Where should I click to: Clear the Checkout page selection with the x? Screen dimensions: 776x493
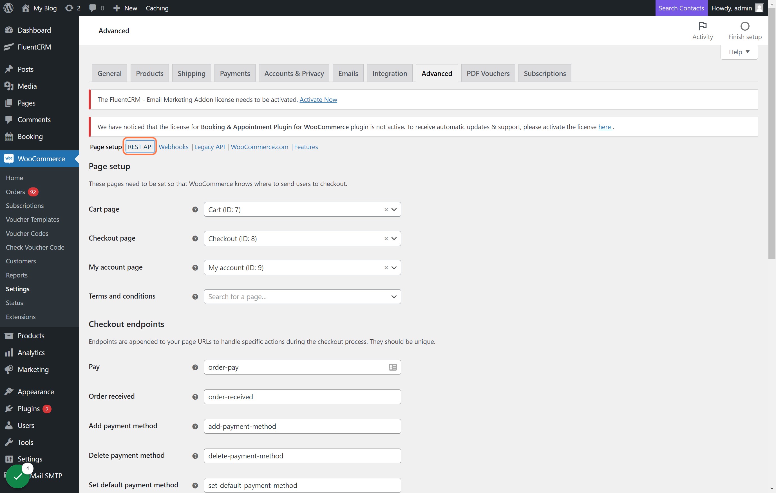pos(386,238)
